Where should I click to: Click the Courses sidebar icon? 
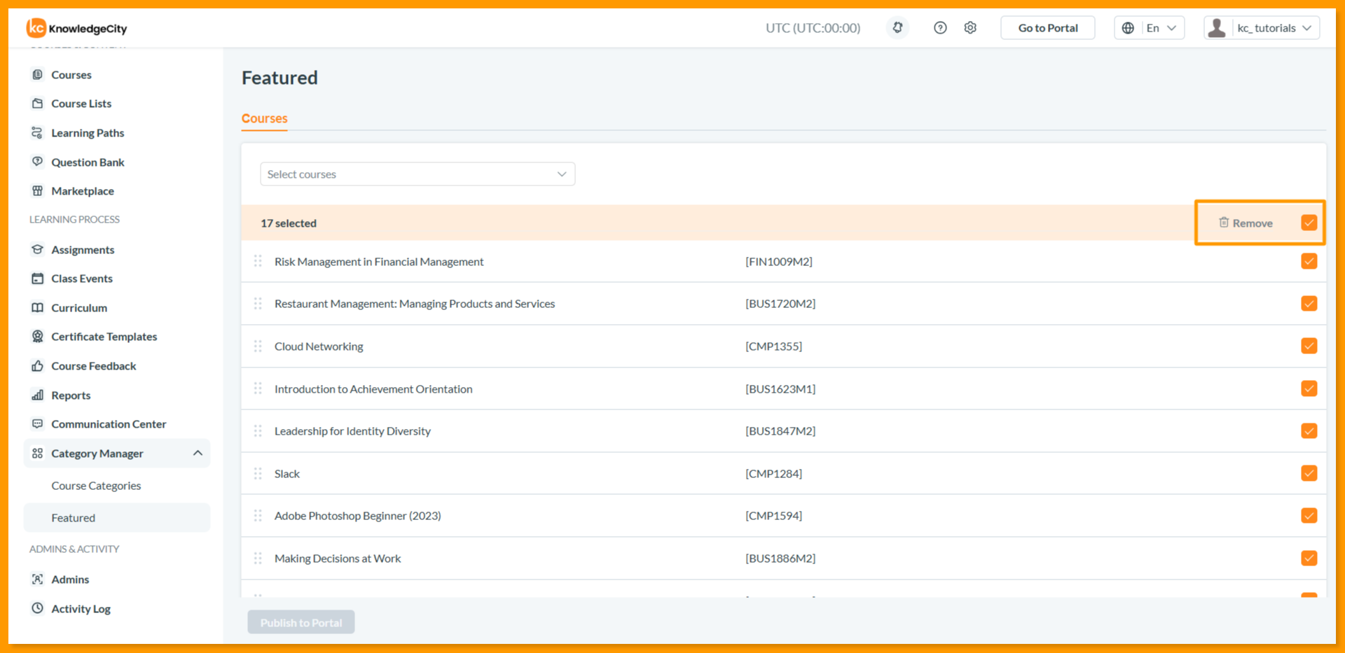point(38,74)
